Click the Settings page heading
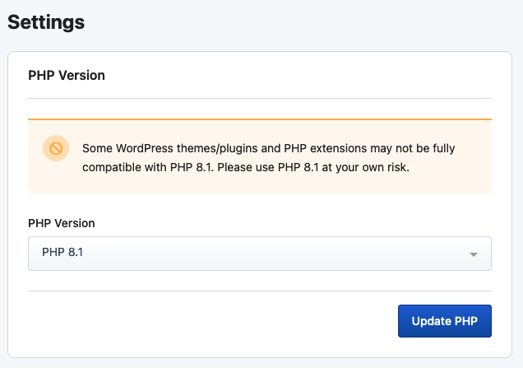The width and height of the screenshot is (523, 368). point(46,22)
